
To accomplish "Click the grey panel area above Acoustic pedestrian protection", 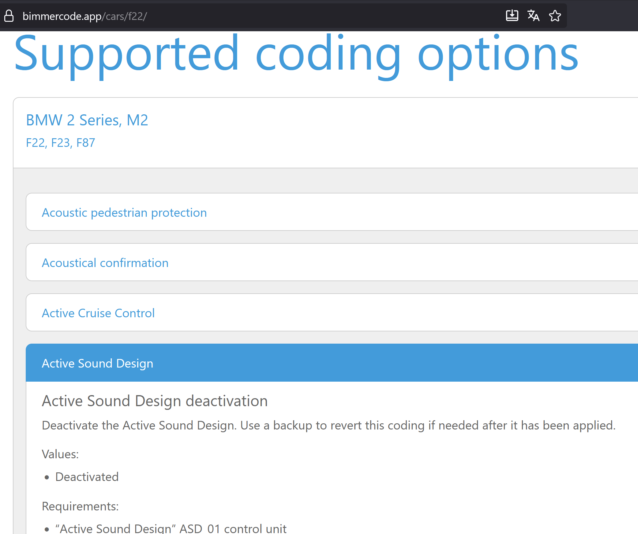I will [x=326, y=181].
